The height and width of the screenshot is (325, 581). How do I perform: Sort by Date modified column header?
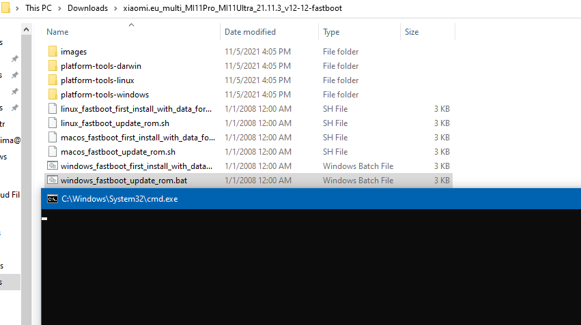click(x=250, y=32)
